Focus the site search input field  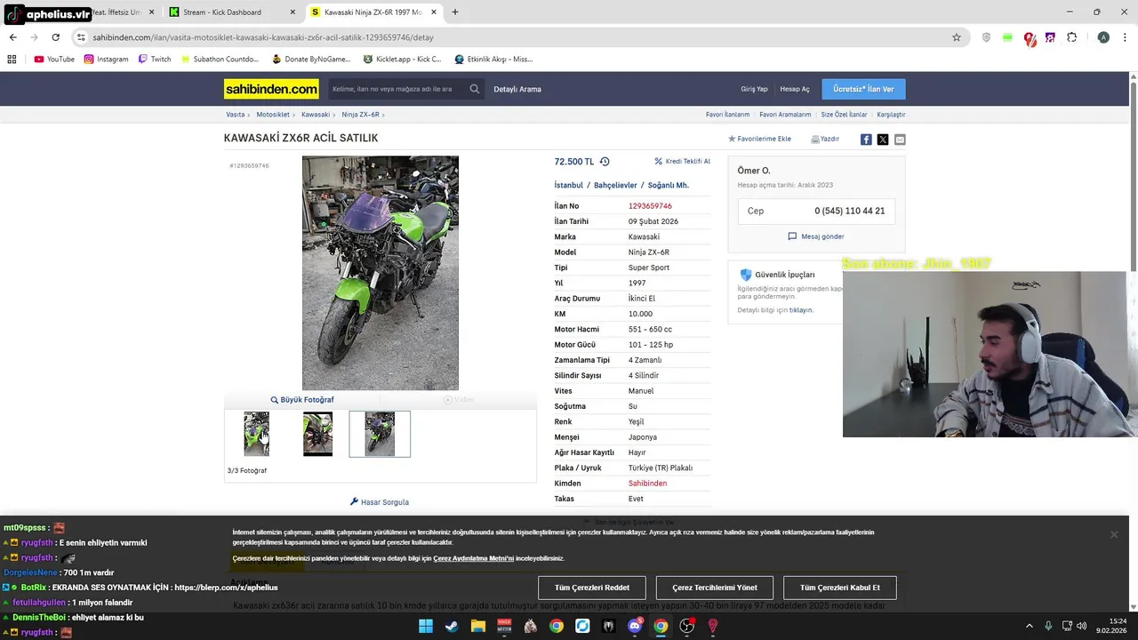(397, 89)
